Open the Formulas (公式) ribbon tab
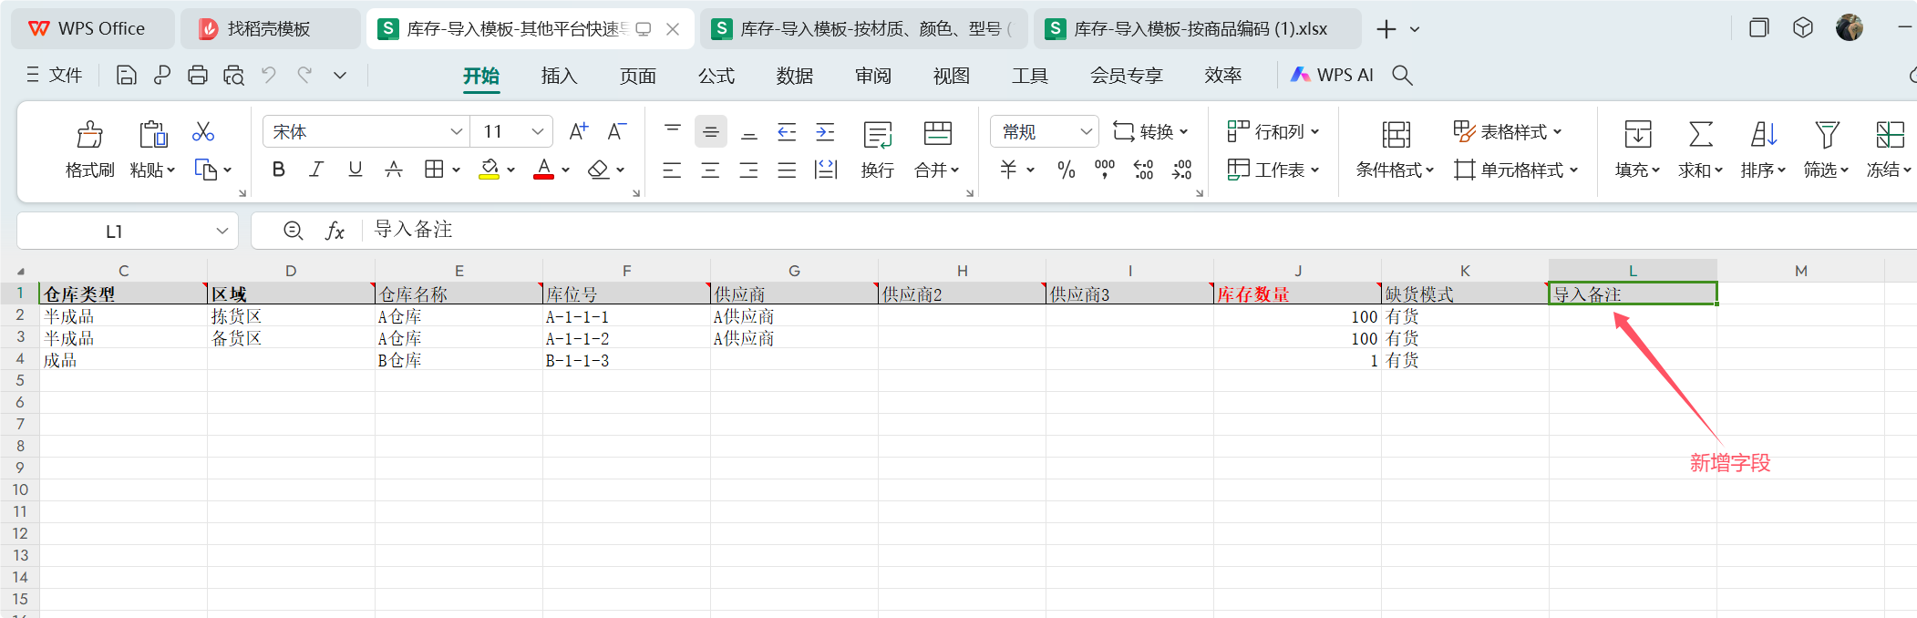 point(716,76)
